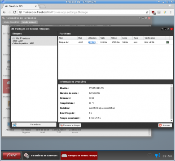Click the advanced information panel scrollbar
The height and width of the screenshot is (161, 175).
[x=171, y=103]
